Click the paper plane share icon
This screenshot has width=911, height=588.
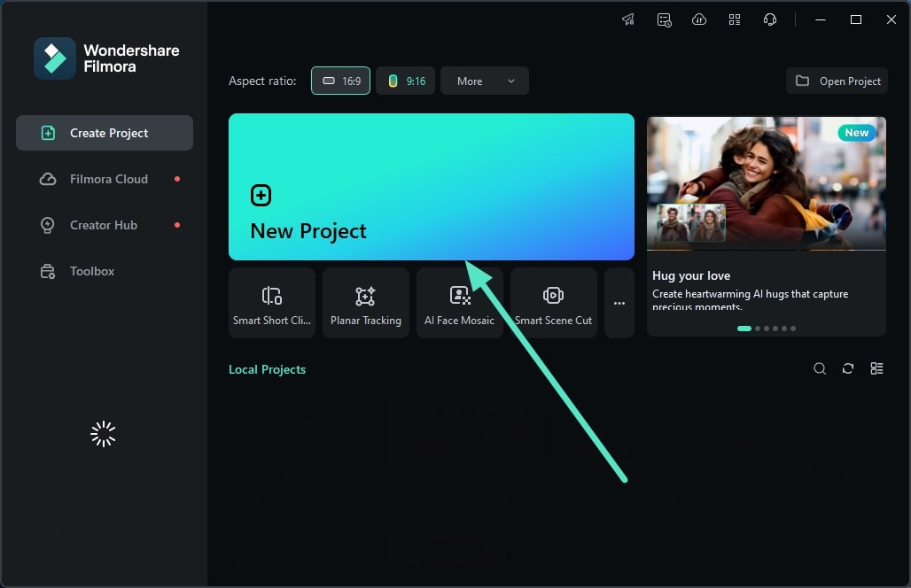tap(628, 19)
